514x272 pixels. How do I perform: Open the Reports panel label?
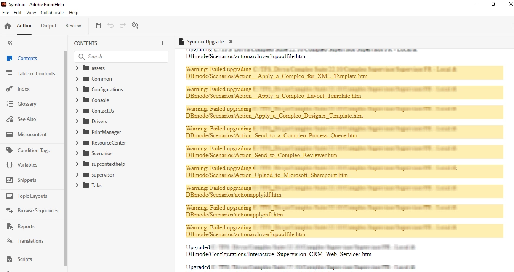click(26, 226)
